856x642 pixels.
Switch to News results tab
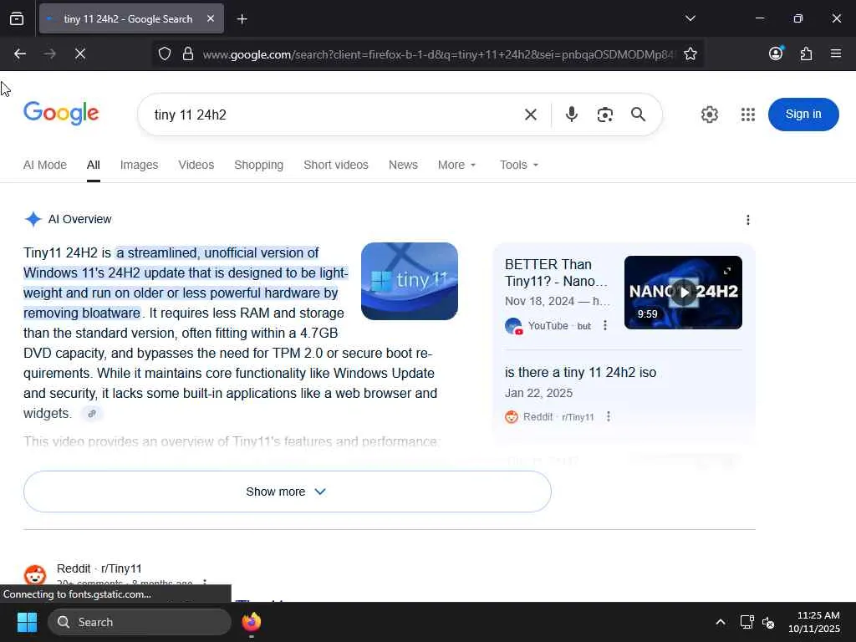coord(403,165)
